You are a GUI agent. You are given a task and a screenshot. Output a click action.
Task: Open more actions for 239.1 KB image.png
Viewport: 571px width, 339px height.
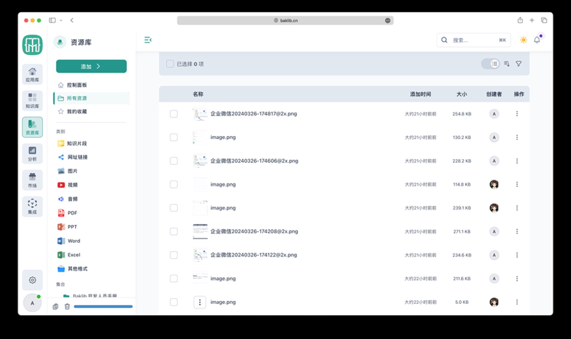[x=517, y=208]
